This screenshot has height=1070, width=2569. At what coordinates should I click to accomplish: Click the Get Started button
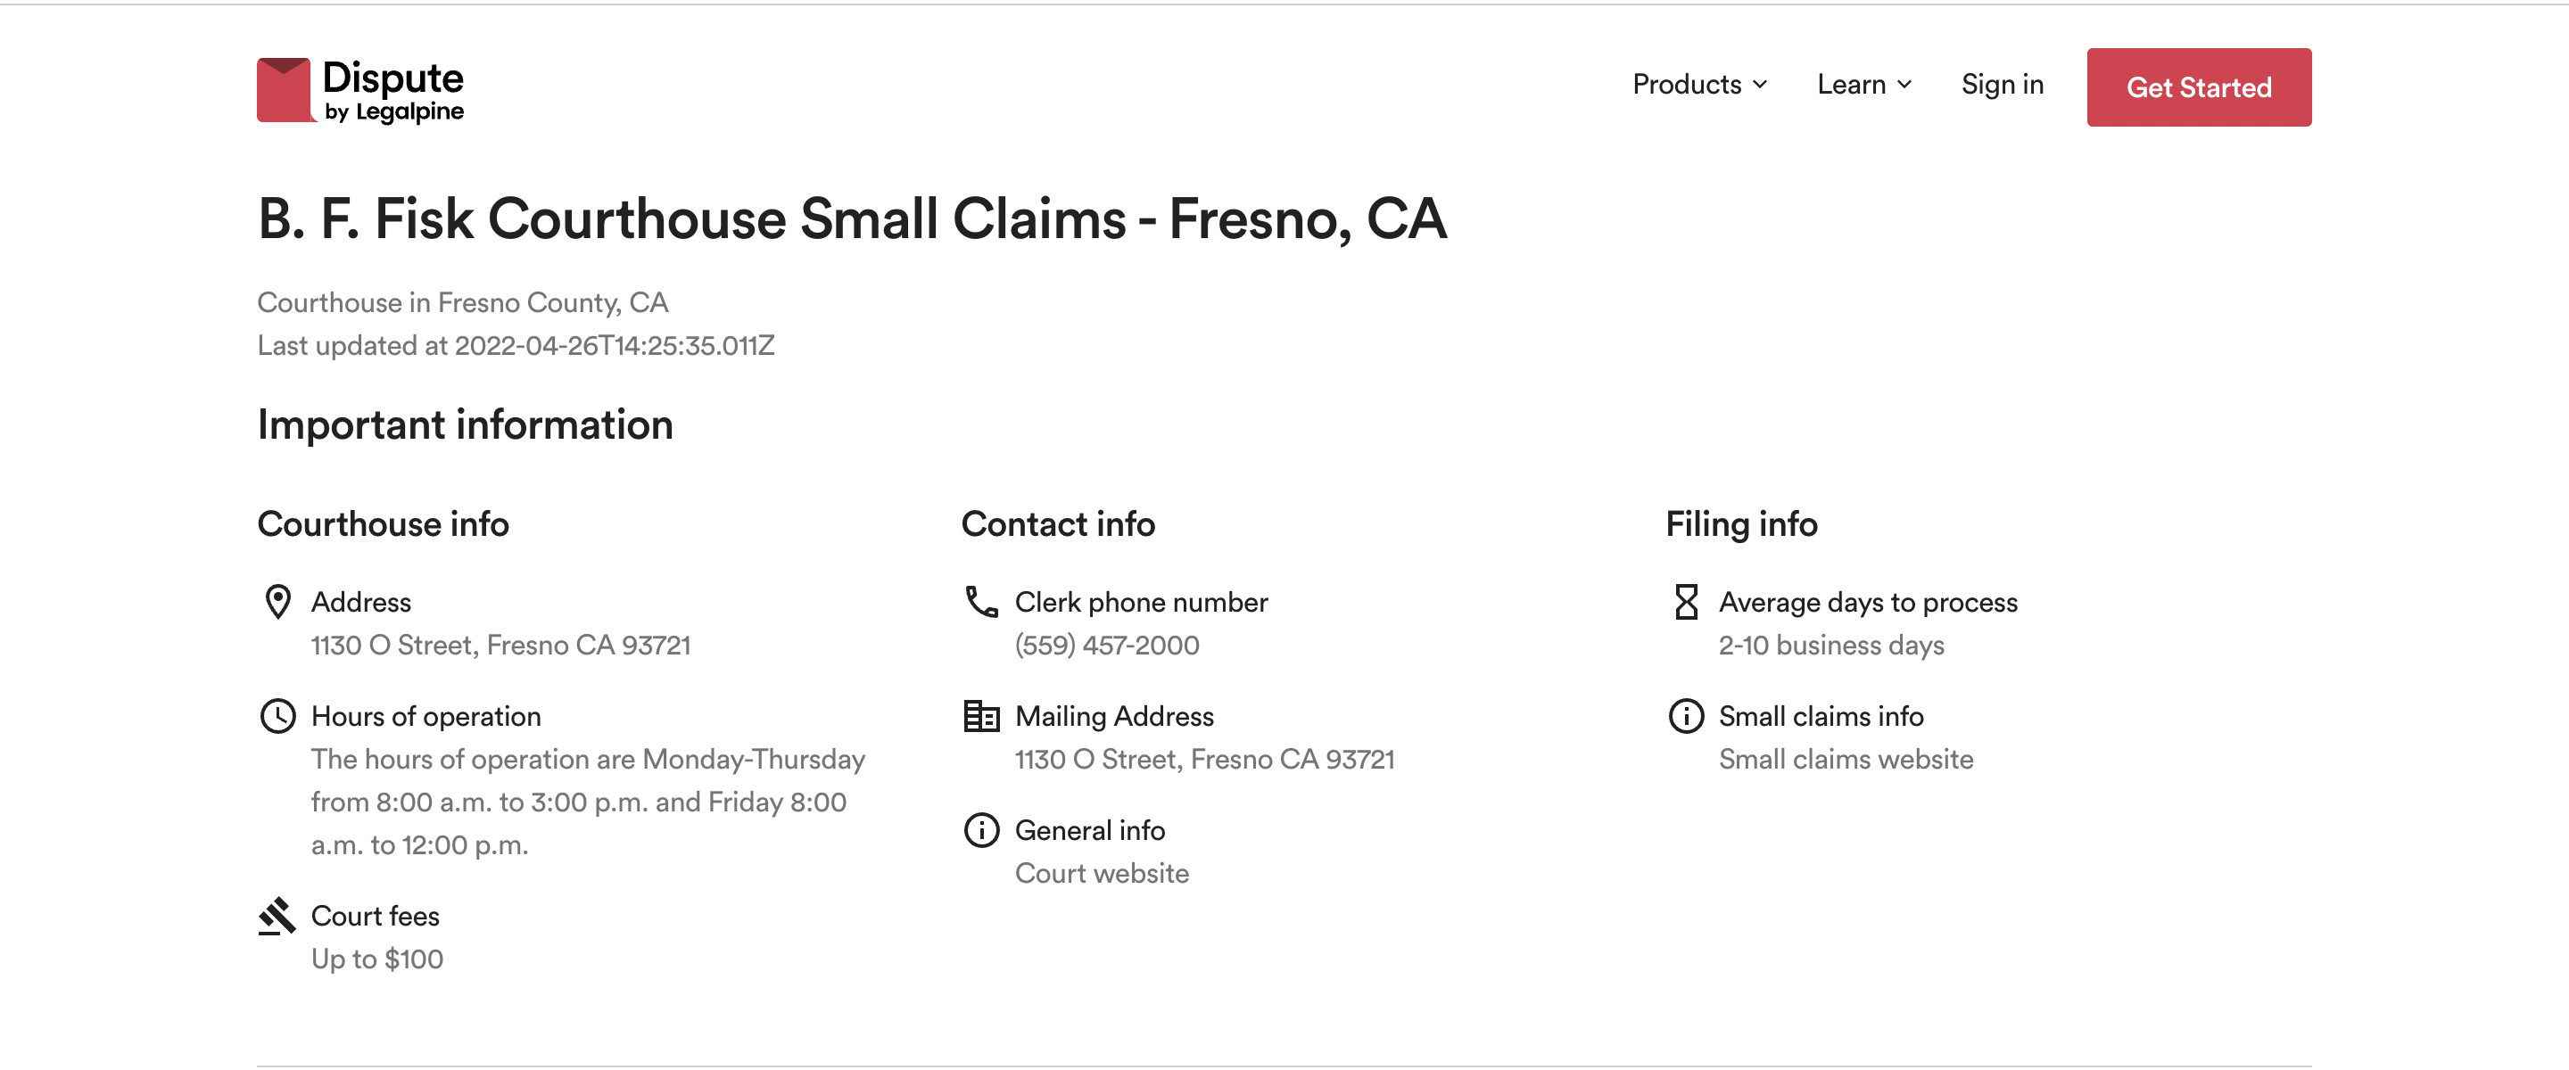tap(2198, 86)
